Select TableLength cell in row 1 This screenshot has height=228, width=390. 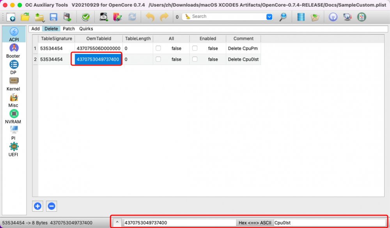tap(138, 48)
